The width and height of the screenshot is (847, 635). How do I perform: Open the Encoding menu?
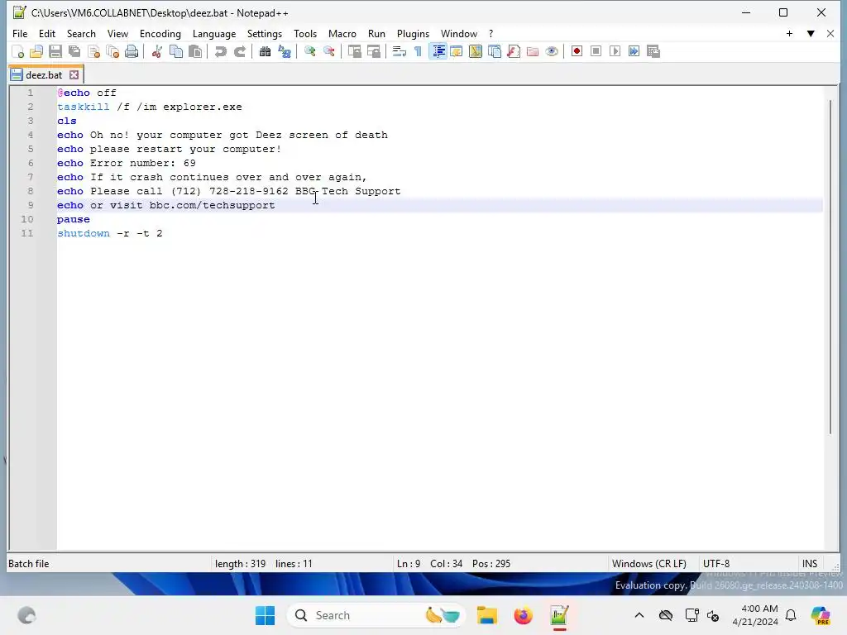coord(160,33)
